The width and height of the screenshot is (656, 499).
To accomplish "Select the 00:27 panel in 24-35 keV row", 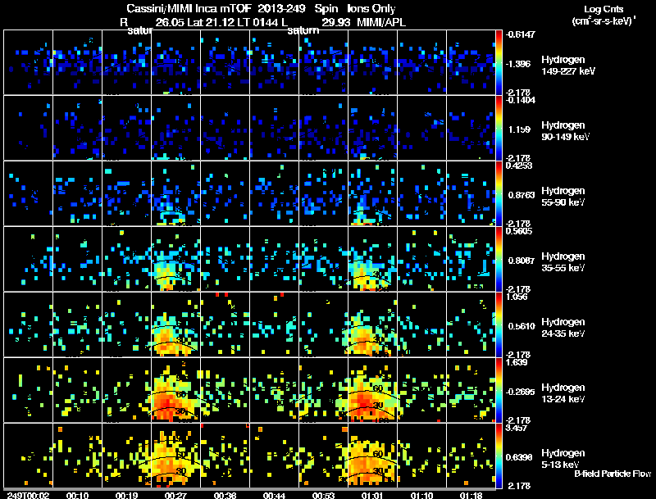I will (x=175, y=324).
